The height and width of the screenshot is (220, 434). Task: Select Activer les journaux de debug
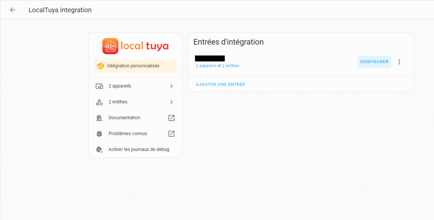[x=135, y=149]
